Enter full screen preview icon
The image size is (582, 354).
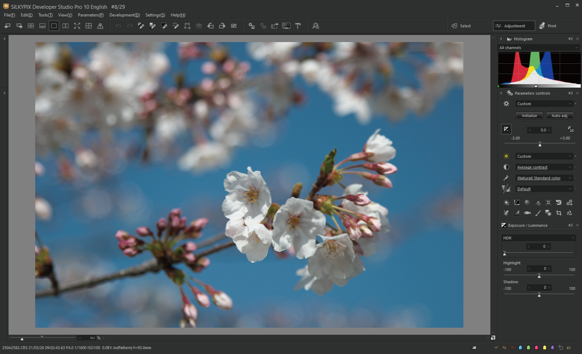[77, 26]
